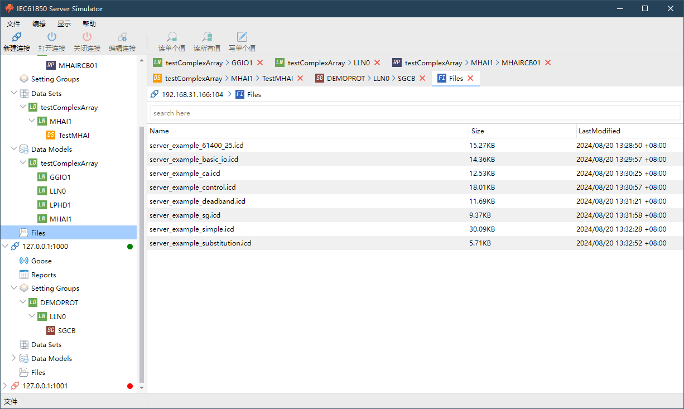This screenshot has height=409, width=684.
Task: Expand the 127.0.0.1:1001 connection node
Action: point(6,386)
